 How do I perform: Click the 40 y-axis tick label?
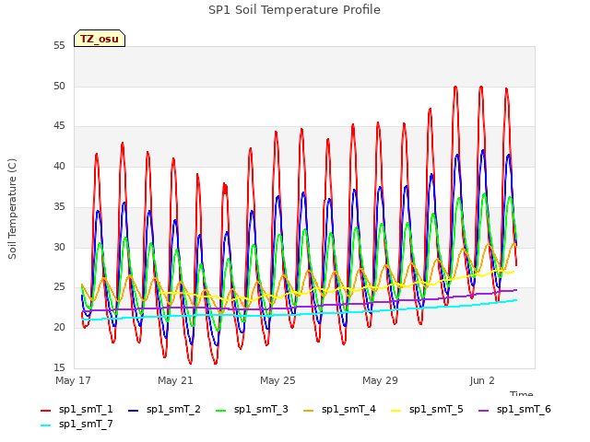coord(59,166)
